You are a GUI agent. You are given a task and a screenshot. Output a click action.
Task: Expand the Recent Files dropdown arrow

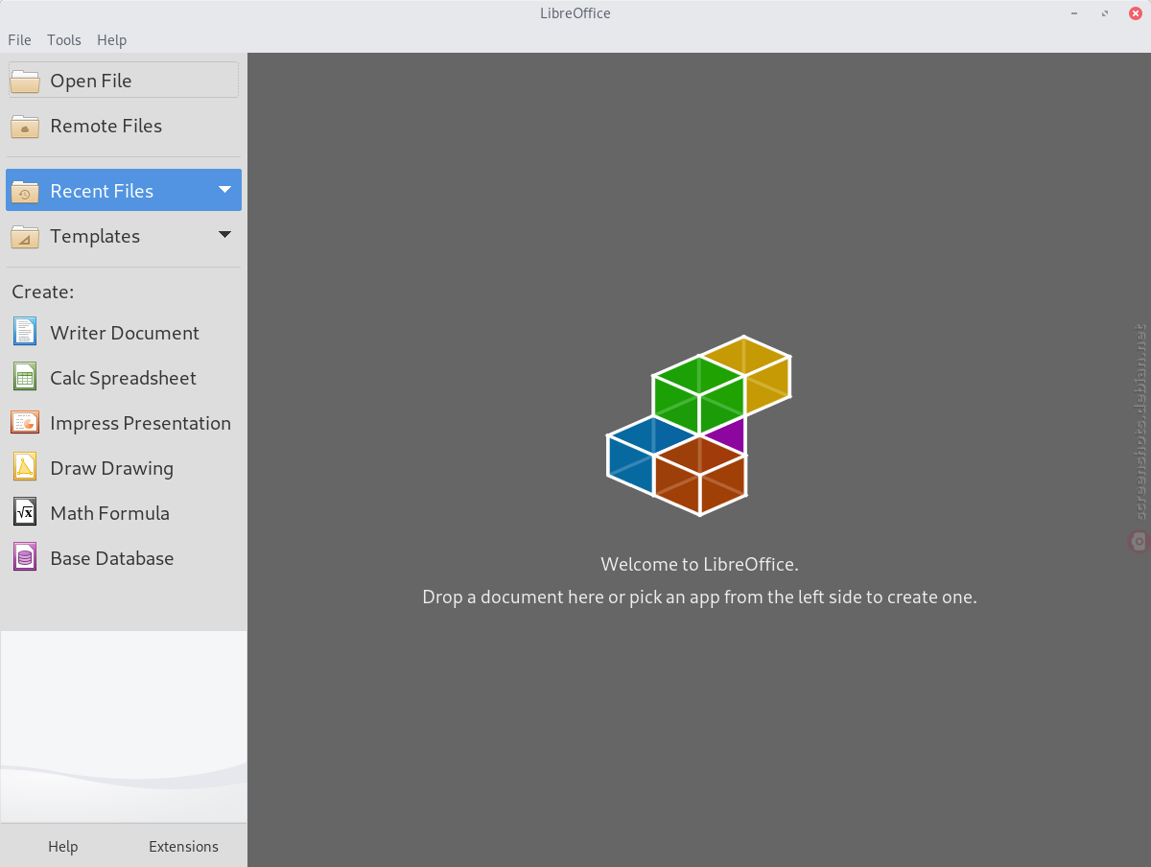(225, 190)
